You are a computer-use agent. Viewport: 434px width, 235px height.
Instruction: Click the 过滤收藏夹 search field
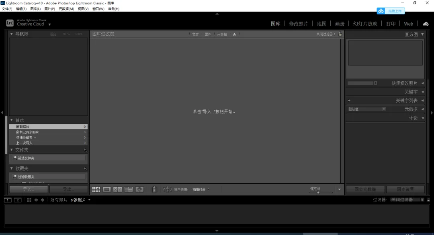49,177
